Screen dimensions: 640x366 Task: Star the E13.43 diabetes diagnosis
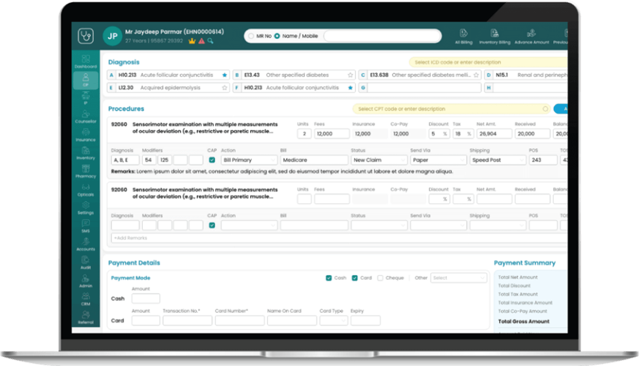click(x=350, y=75)
